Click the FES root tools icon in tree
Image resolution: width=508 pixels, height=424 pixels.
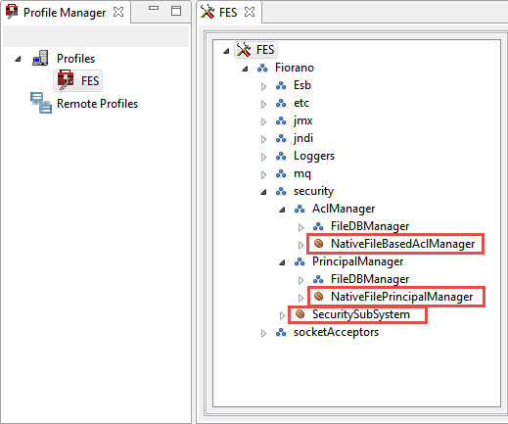tap(244, 50)
